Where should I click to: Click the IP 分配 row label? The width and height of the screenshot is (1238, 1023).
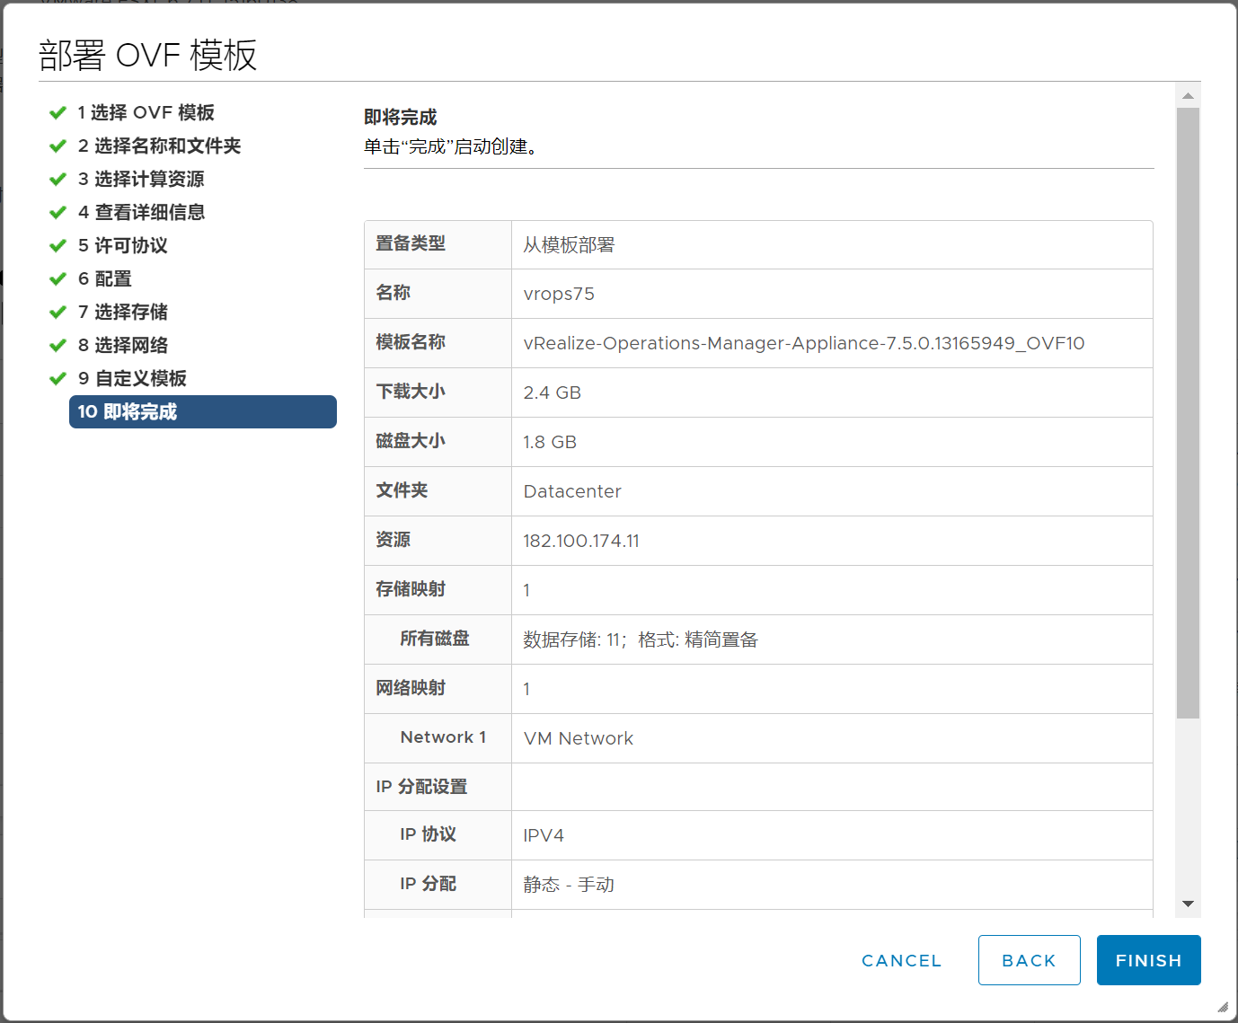[x=428, y=884]
